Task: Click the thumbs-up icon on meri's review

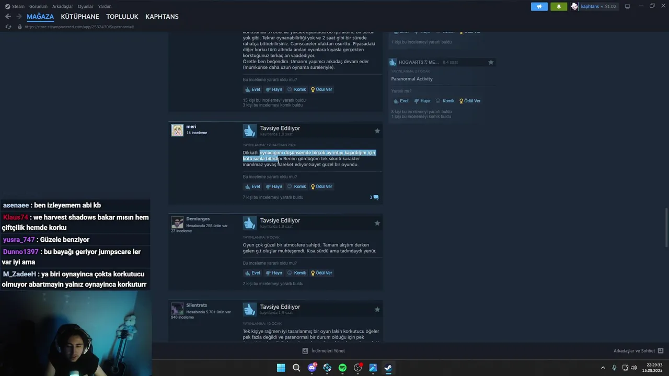Action: (x=250, y=131)
